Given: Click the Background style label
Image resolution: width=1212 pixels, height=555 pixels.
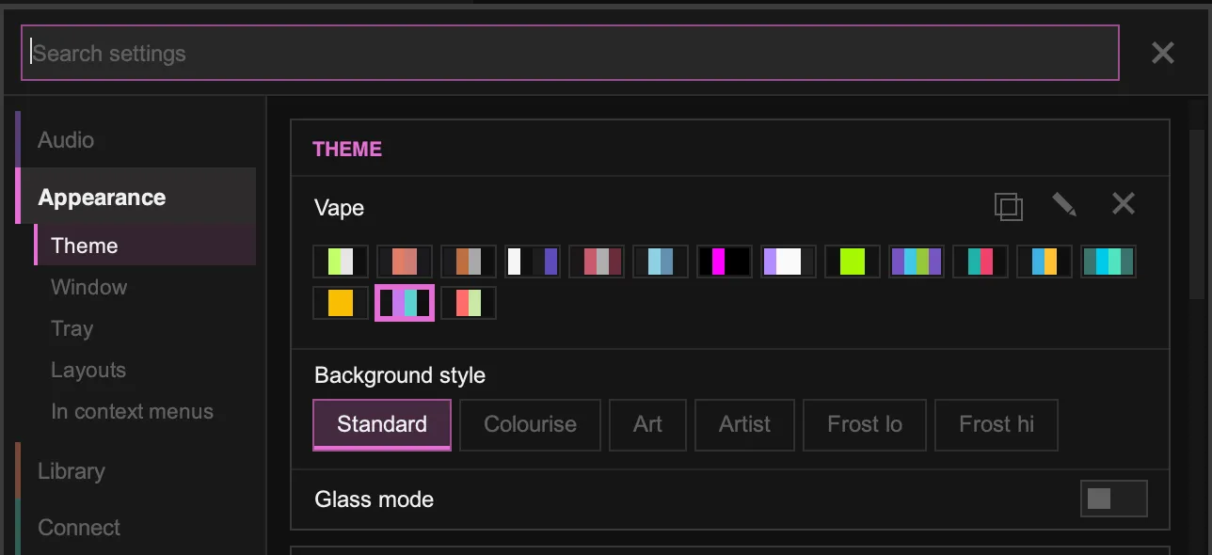Looking at the screenshot, I should tap(400, 375).
